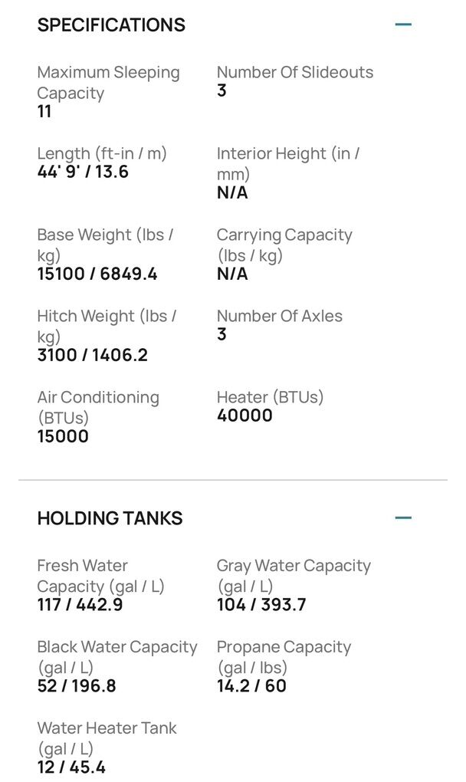This screenshot has width=466, height=782.
Task: Click the Carrying Capacity label
Action: [284, 245]
